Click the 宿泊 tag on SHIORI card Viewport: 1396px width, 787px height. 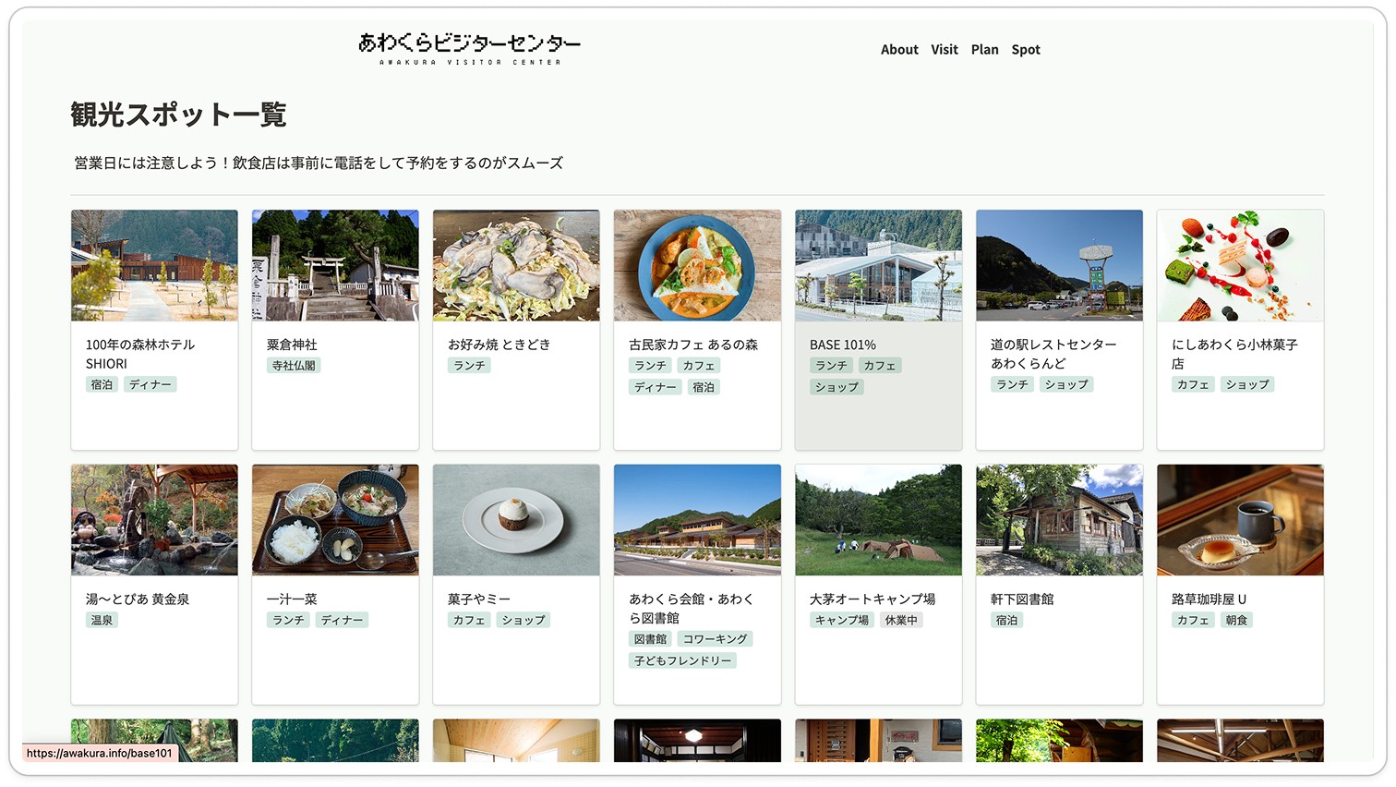click(102, 384)
